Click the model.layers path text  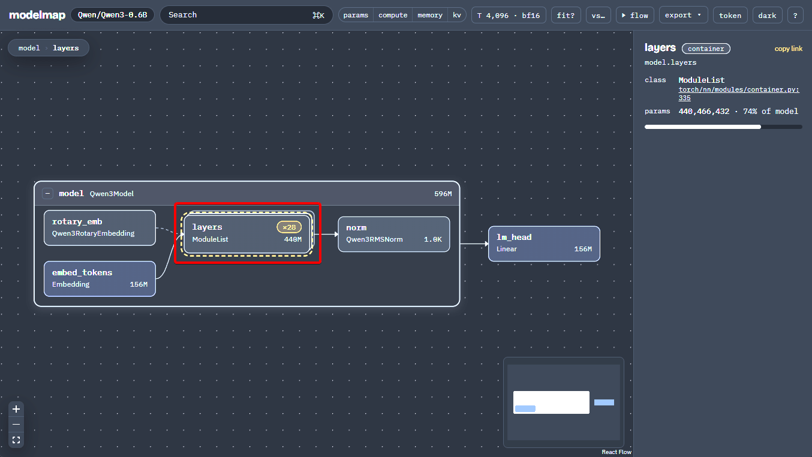(670, 62)
